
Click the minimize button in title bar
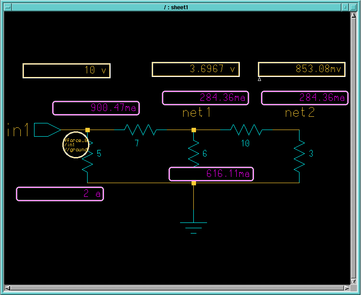pos(345,8)
